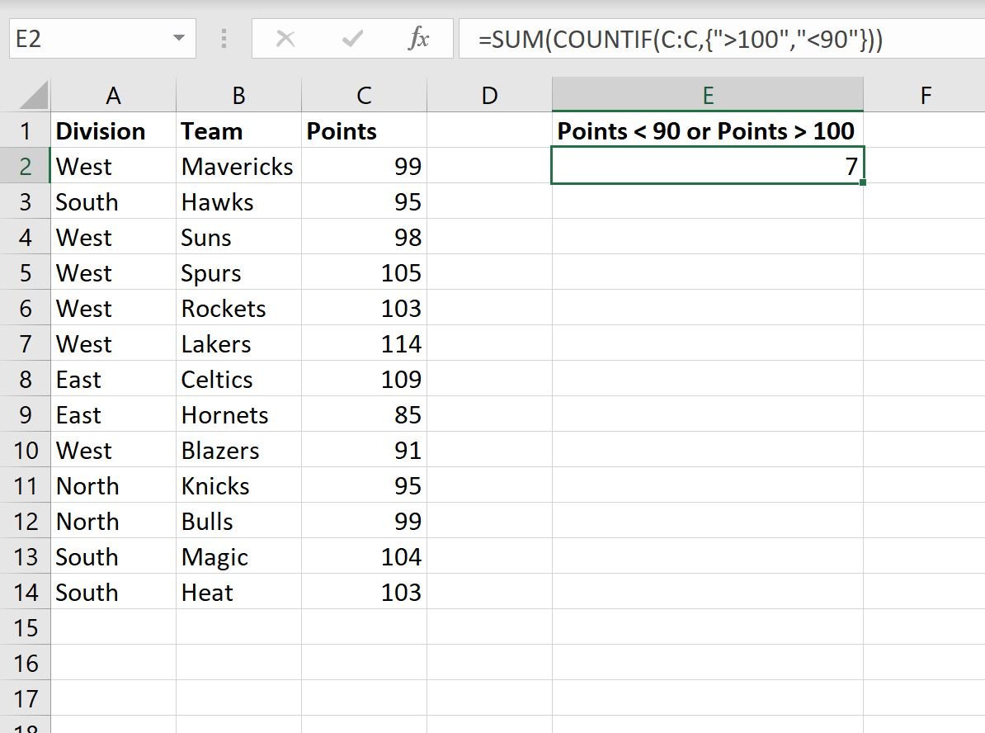Viewport: 985px width, 733px height.
Task: Select the Division header cell
Action: 113,130
